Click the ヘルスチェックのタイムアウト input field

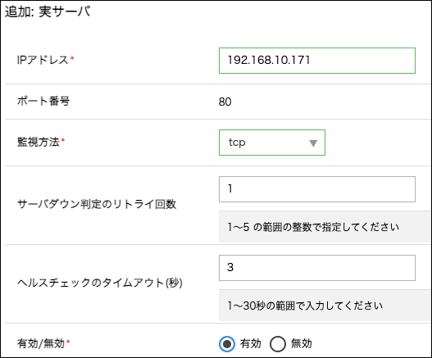(x=317, y=268)
